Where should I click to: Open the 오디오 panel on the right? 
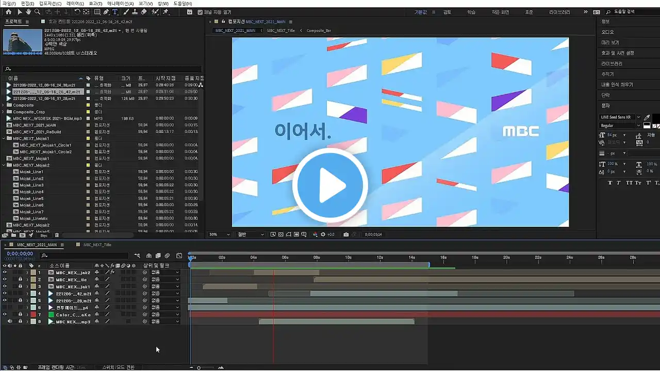[607, 32]
